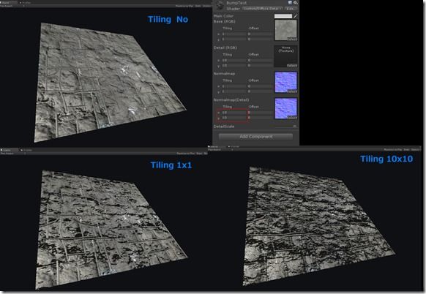The width and height of the screenshot is (426, 294).
Task: Click Detail (RGB) Tiling y field
Action: click(x=234, y=65)
